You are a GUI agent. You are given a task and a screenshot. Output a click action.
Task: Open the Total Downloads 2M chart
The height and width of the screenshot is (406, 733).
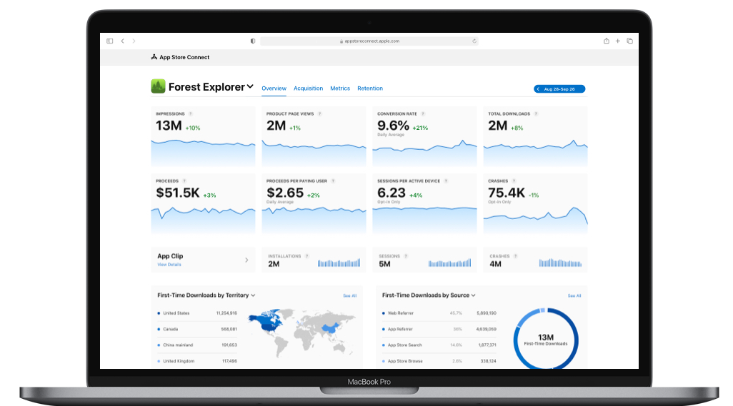535,136
